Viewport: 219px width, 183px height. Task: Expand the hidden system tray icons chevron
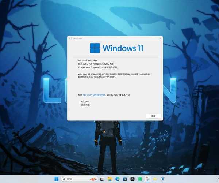coord(218,179)
